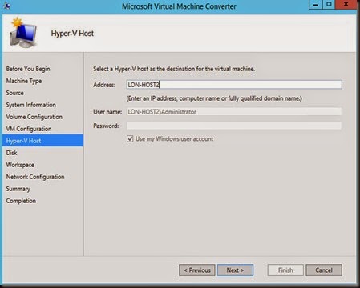The width and height of the screenshot is (360, 288).
Task: Minimize the Virtual Machine Converter window
Action: point(315,5)
